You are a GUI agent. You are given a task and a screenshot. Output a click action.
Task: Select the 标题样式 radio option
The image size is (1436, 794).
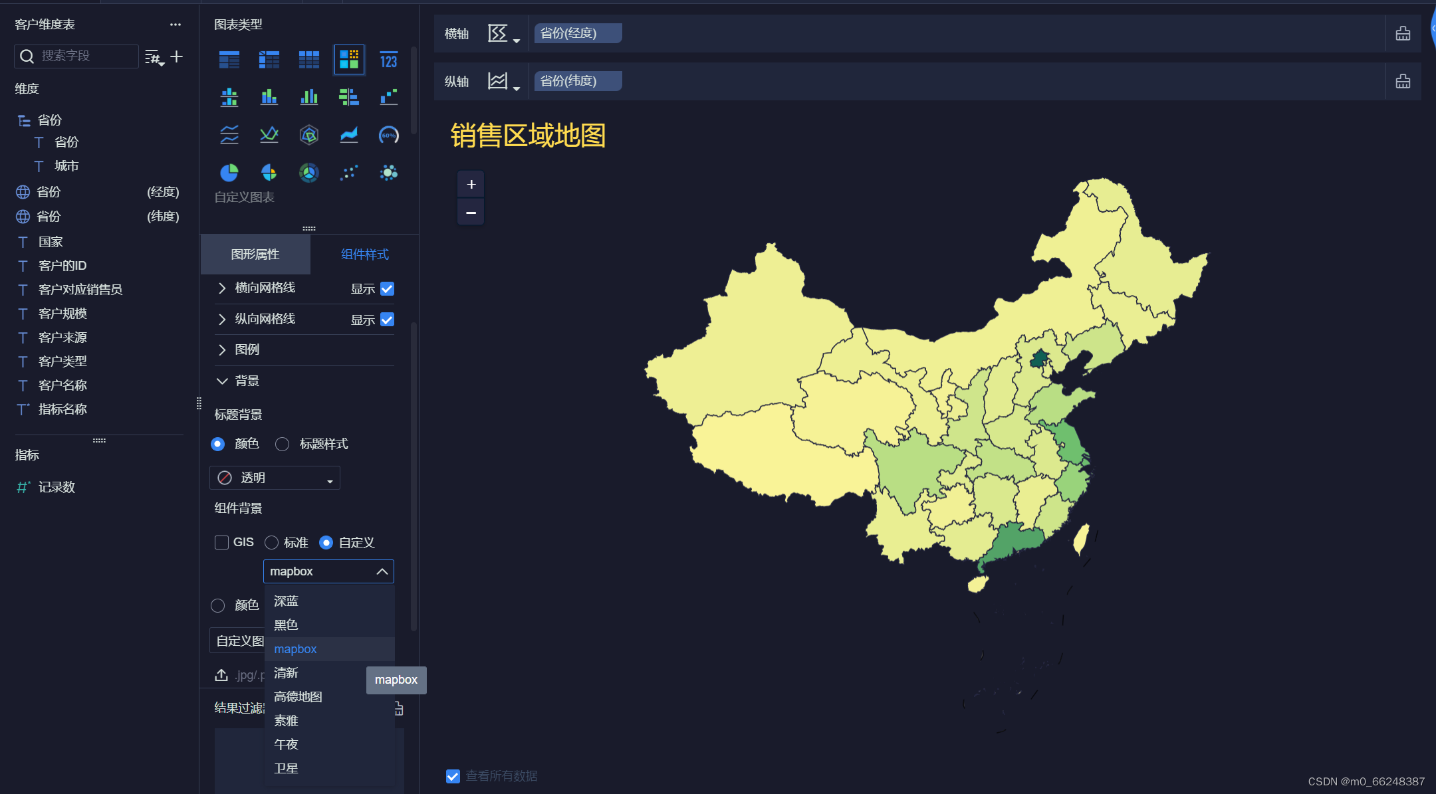point(282,444)
